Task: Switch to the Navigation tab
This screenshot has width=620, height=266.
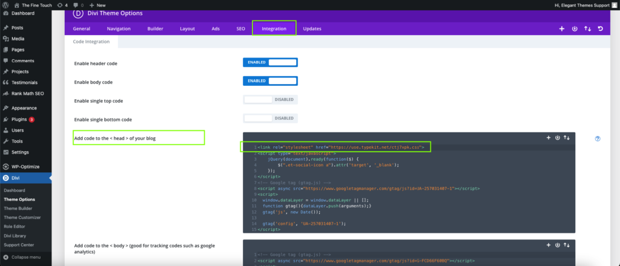Action: (119, 29)
